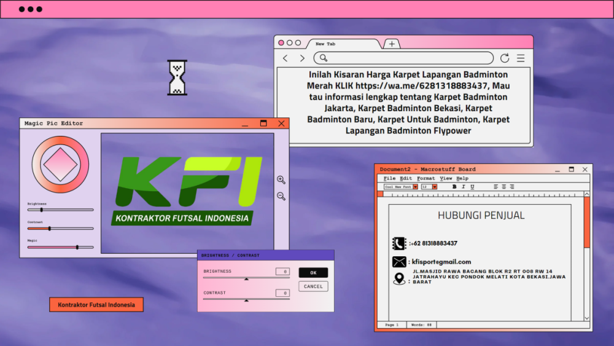The image size is (614, 346).
Task: Go forward using the browser forward arrow
Action: pyautogui.click(x=302, y=58)
